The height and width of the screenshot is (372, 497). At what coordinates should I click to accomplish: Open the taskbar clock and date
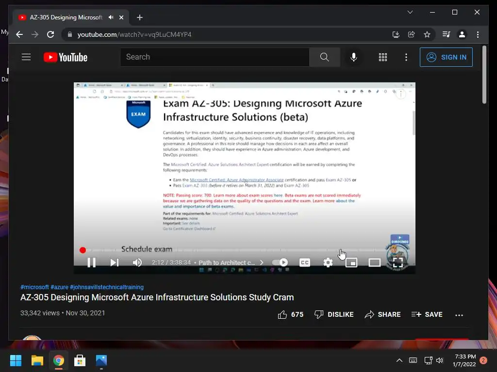coord(464,360)
